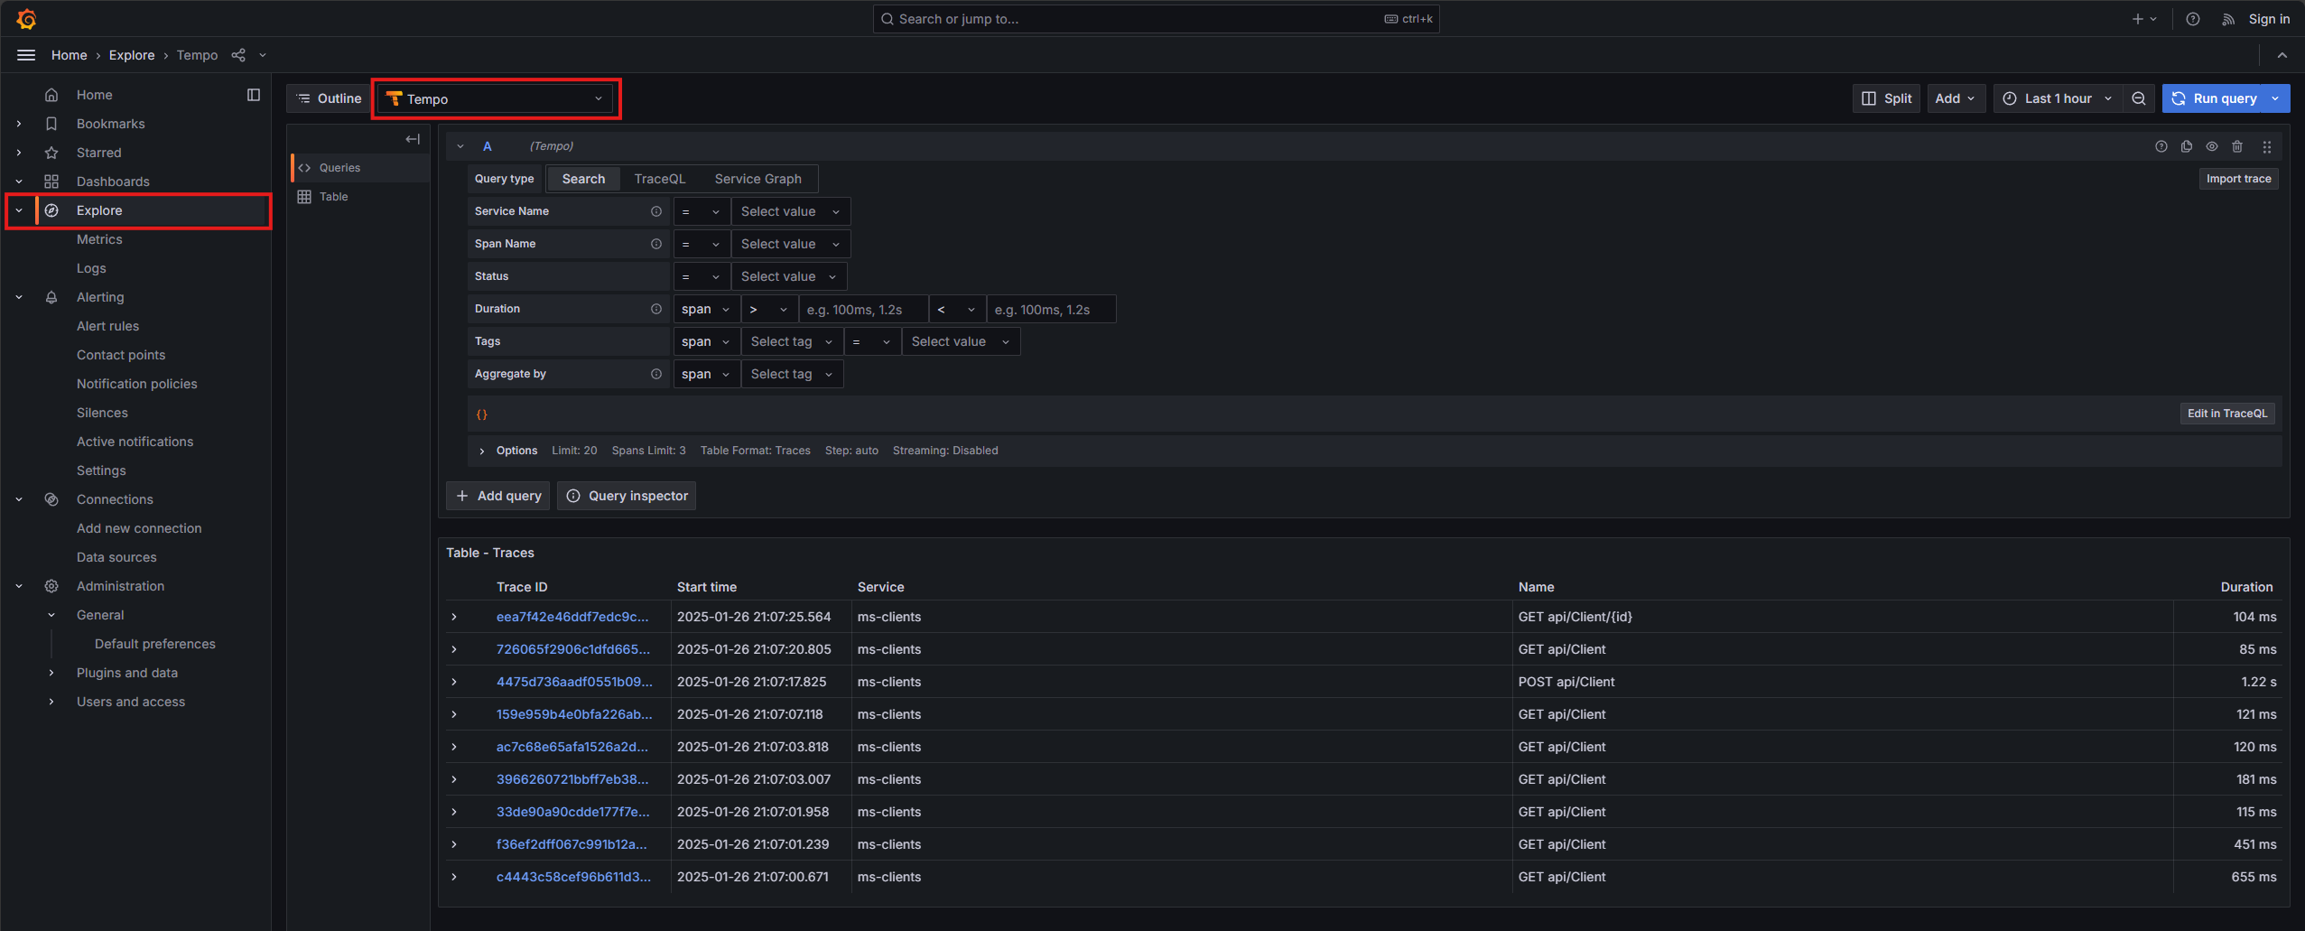Select the Search query type tab
The width and height of the screenshot is (2305, 931).
coord(583,179)
